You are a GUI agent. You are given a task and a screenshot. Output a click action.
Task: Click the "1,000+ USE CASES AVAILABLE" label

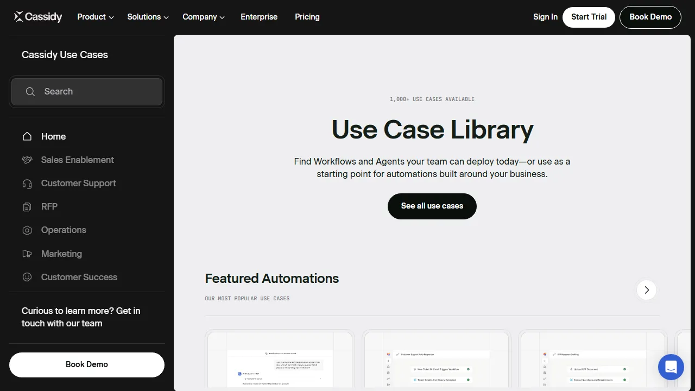click(x=432, y=99)
